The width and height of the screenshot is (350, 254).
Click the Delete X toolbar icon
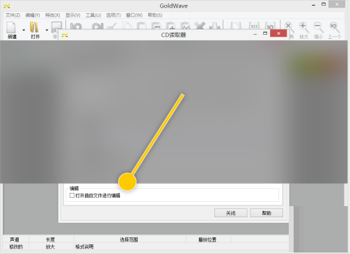click(x=200, y=26)
